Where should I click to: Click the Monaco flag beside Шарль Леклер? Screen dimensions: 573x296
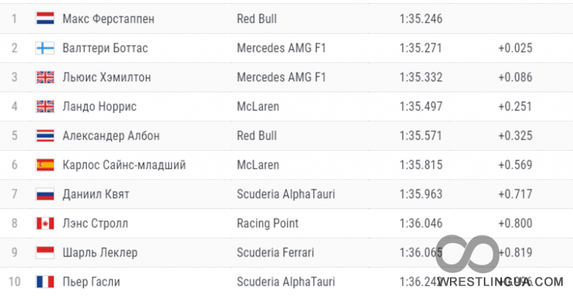pyautogui.click(x=45, y=253)
